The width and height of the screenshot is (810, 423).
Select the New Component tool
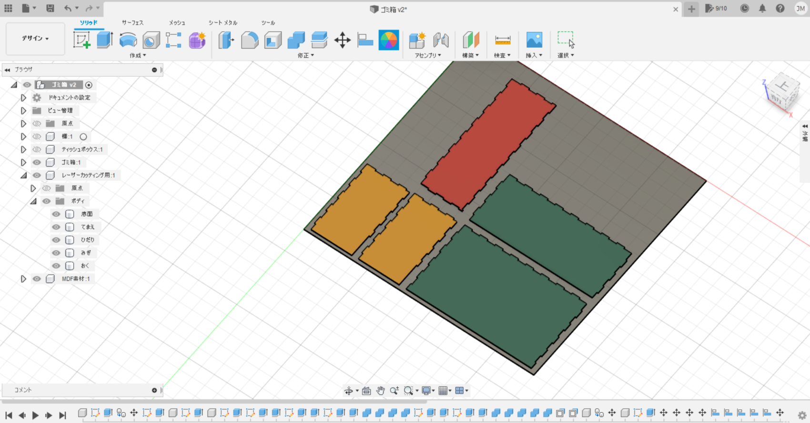click(417, 40)
